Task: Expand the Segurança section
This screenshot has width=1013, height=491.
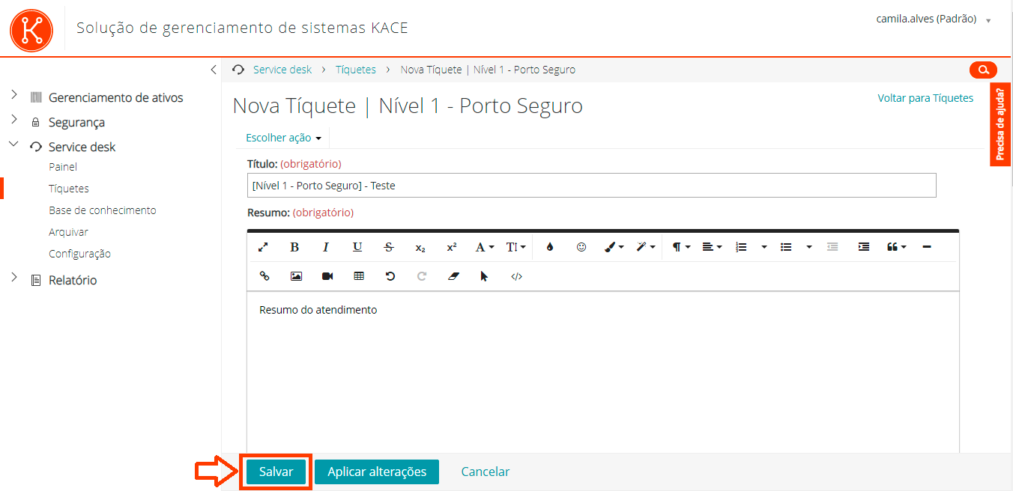Action: coord(13,120)
